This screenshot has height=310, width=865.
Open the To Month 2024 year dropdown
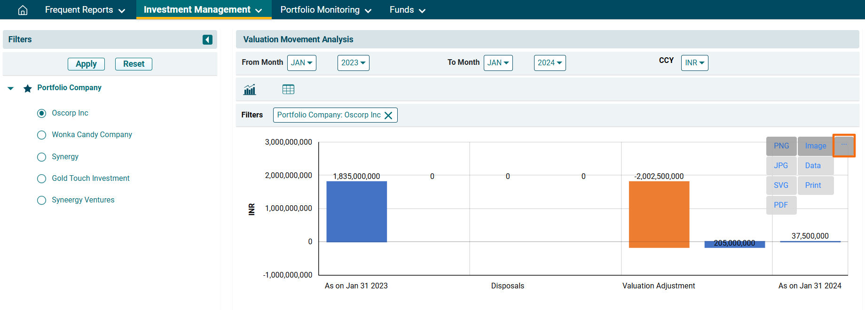tap(550, 63)
